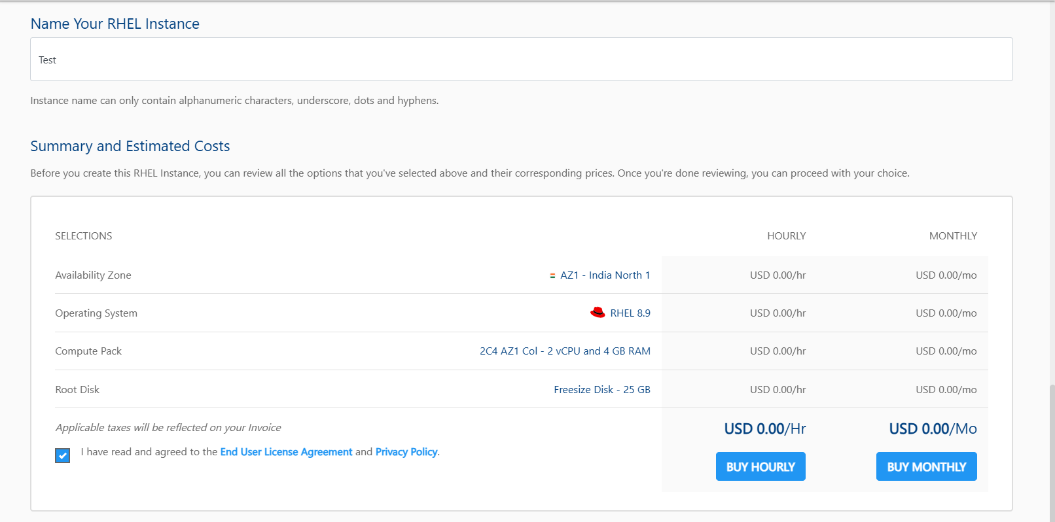Select the Freesize Disk - 25 GB value

[x=602, y=390]
